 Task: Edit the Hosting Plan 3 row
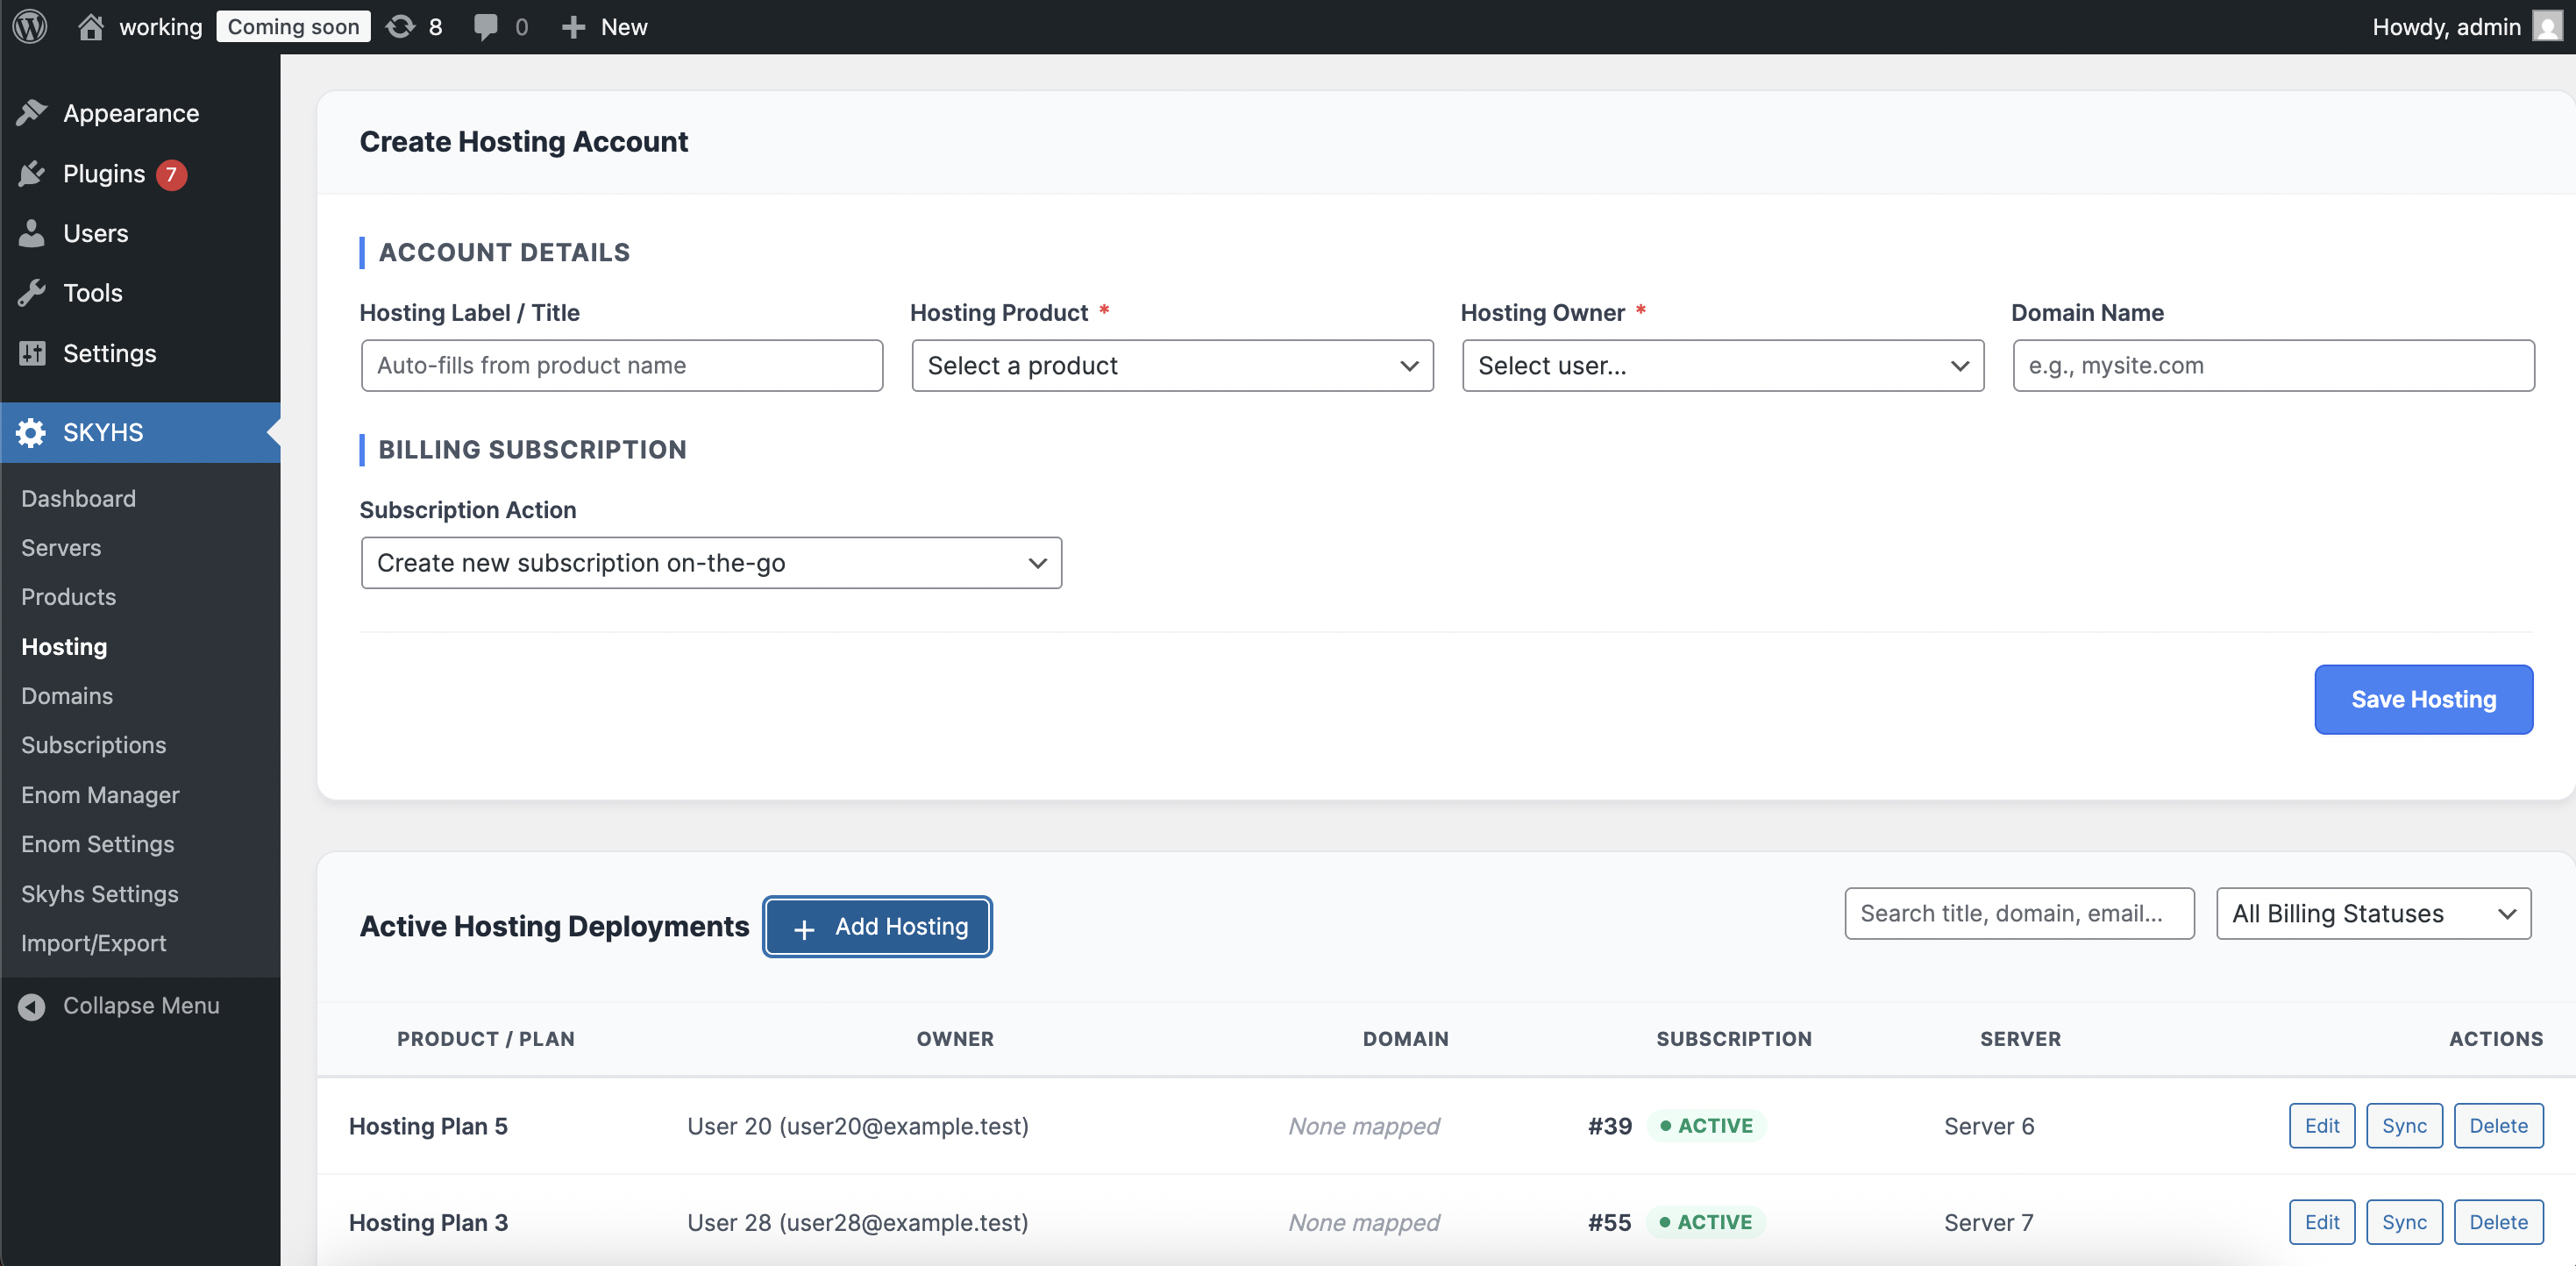[x=2321, y=1222]
